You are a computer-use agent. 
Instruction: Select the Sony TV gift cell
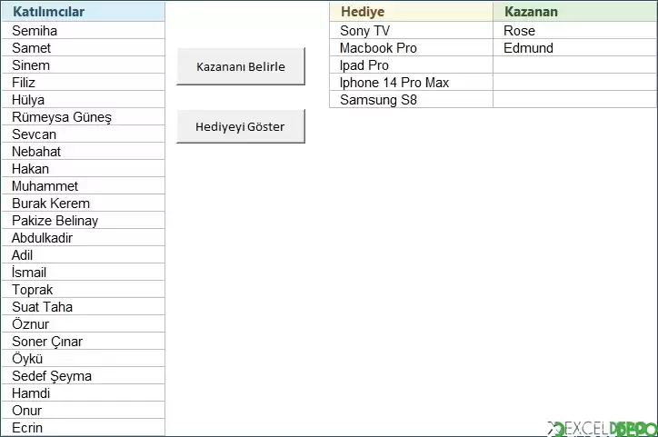point(411,30)
